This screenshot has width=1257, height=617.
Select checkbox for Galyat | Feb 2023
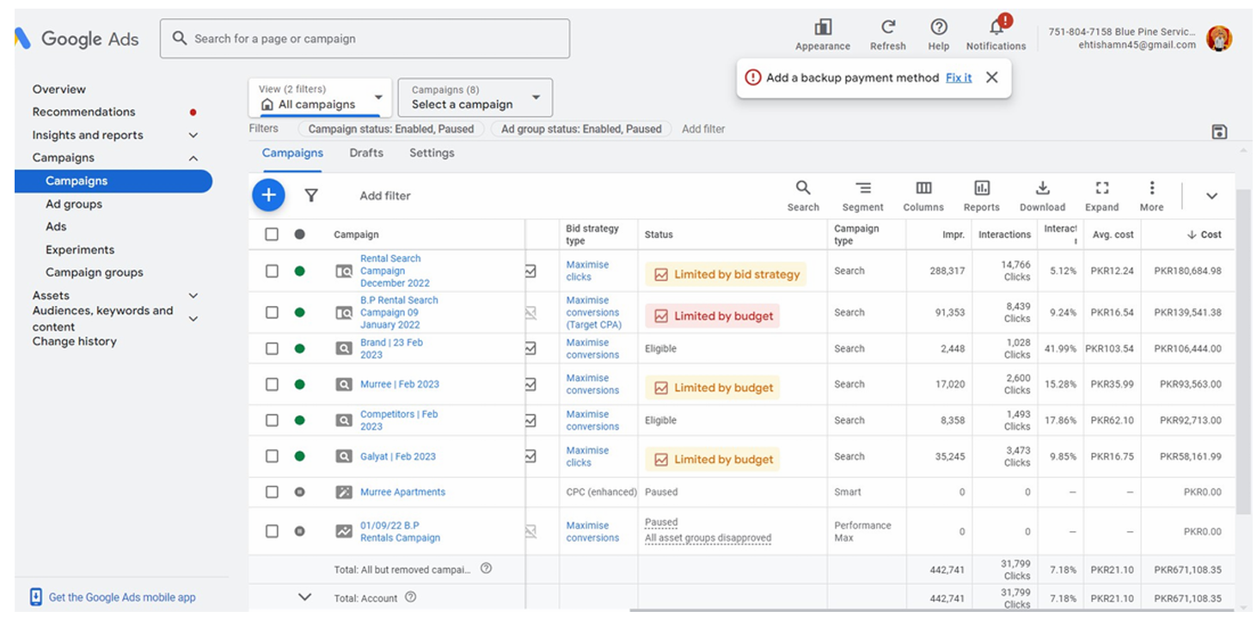click(272, 456)
